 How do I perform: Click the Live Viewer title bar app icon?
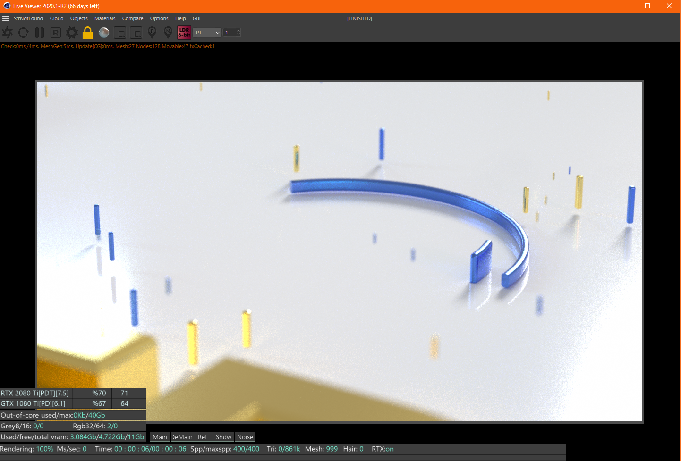pyautogui.click(x=7, y=6)
